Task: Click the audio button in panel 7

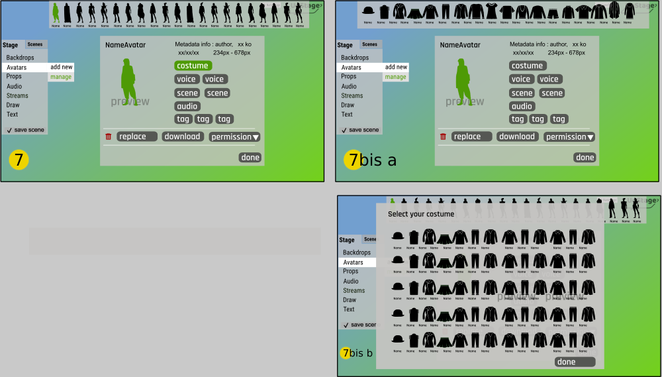Action: click(x=187, y=106)
